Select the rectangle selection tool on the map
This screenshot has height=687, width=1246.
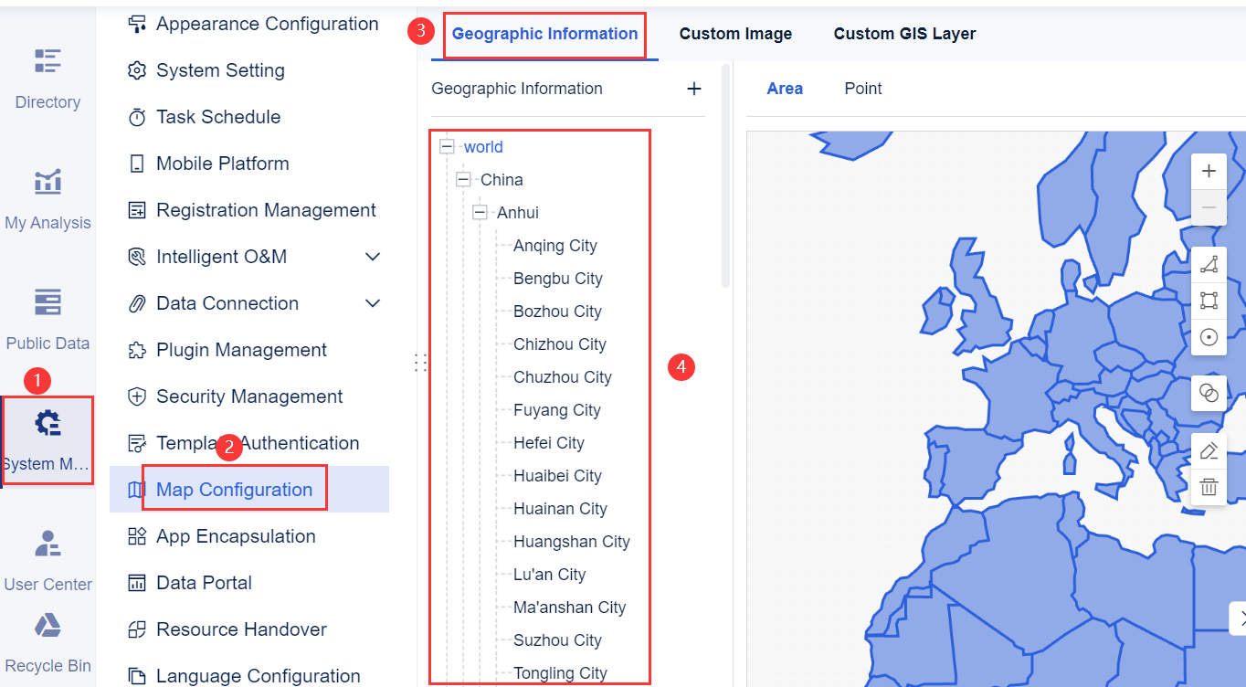1209,301
